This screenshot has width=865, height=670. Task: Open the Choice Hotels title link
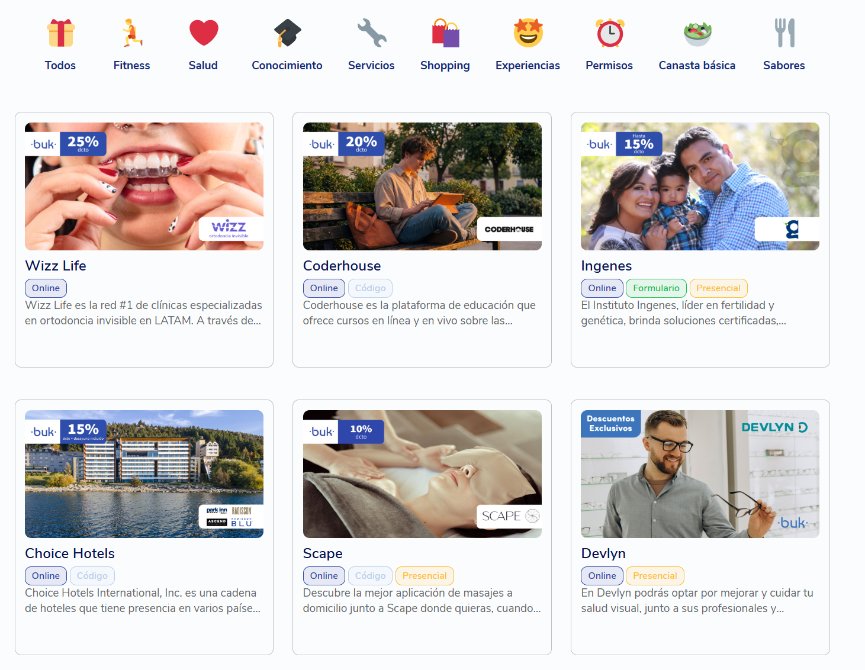(x=70, y=553)
